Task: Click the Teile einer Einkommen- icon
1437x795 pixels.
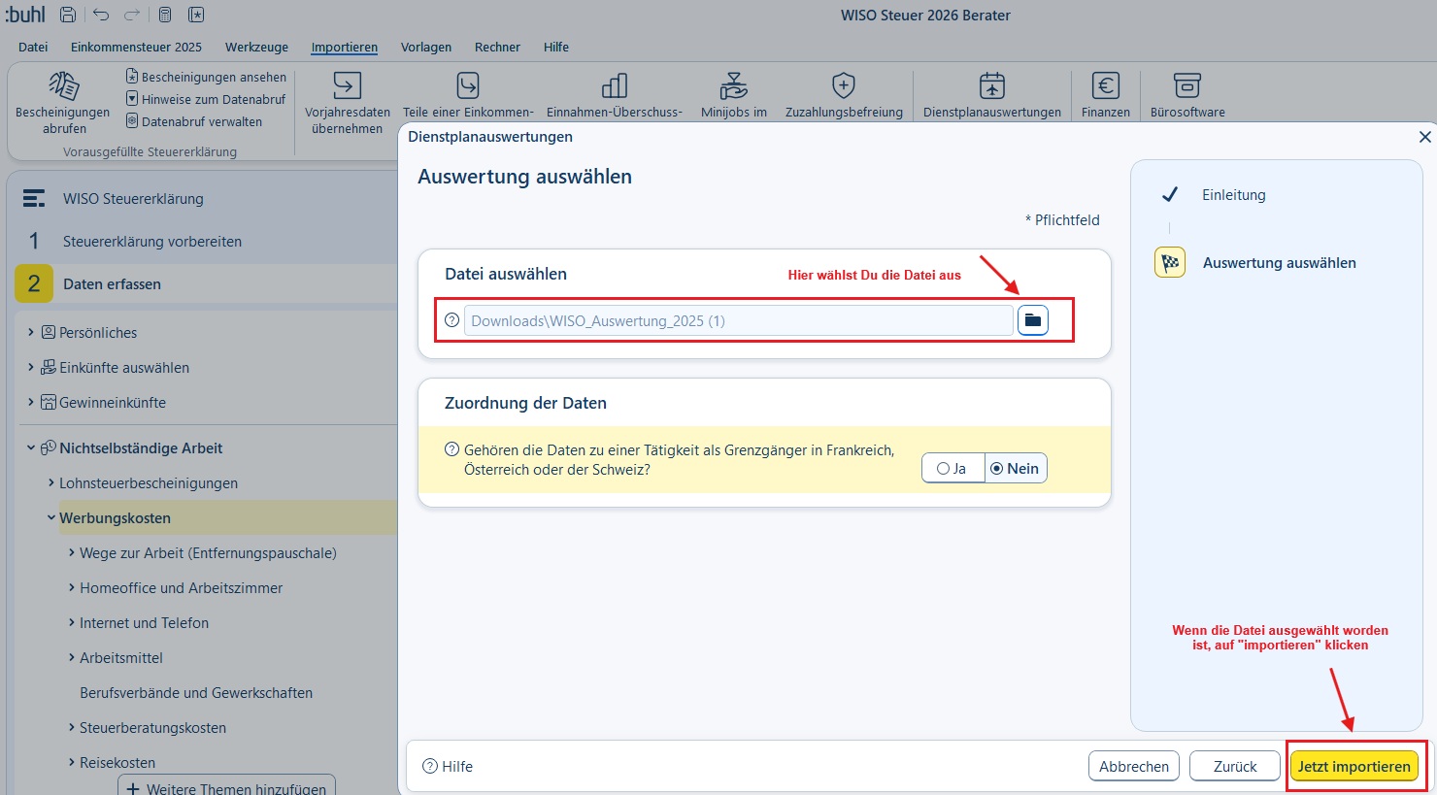Action: point(468,85)
